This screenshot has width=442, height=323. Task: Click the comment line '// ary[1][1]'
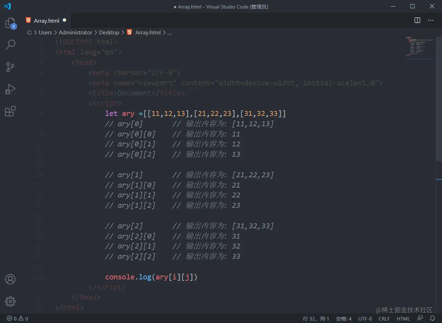point(130,195)
